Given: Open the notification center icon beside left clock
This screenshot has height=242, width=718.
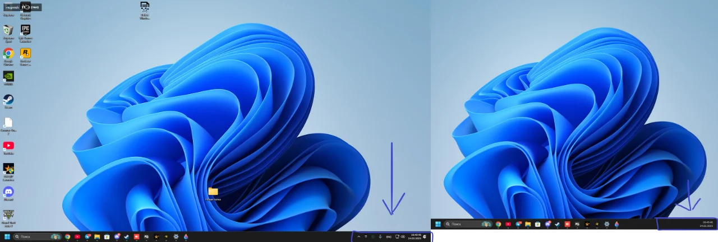Looking at the screenshot, I should click(425, 237).
